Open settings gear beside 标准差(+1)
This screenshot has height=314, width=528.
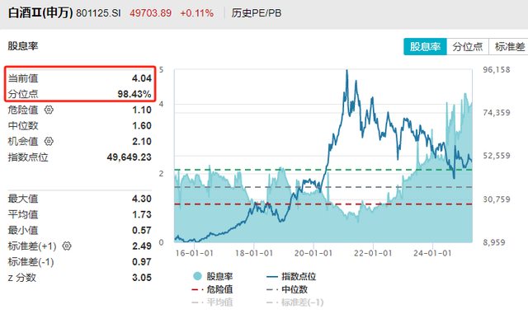67,246
